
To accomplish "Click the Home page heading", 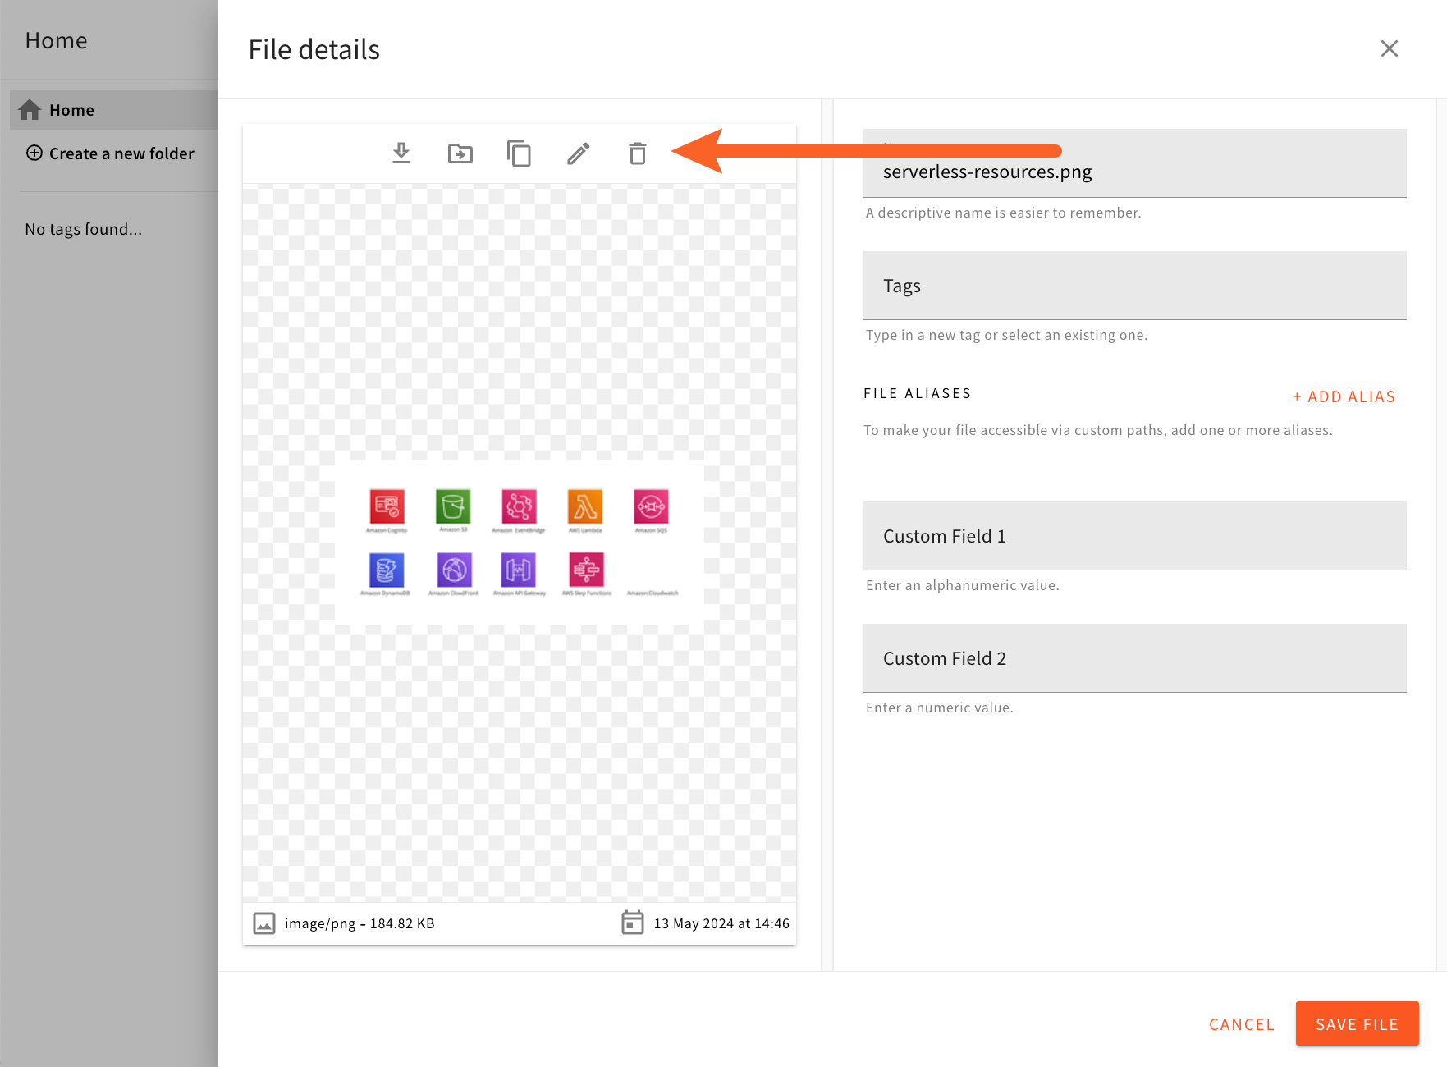I will [55, 39].
